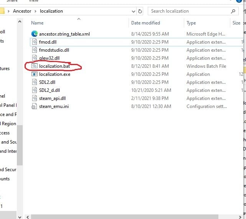This screenshot has height=219, width=246.
Task: Select file name ancestor.string_table.xml
Action: (x=64, y=34)
